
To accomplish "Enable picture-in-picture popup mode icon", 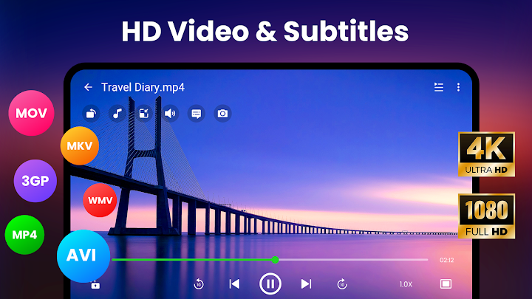I will (144, 114).
